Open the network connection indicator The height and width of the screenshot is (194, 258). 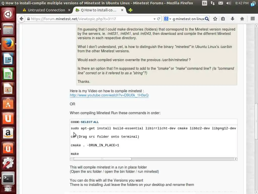[213, 3]
